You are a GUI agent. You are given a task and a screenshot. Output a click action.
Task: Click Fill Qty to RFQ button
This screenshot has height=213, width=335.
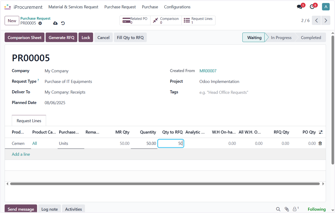click(130, 38)
